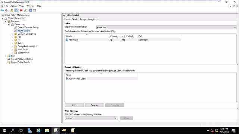
Task: Open the View menu
Action: tap(22, 6)
